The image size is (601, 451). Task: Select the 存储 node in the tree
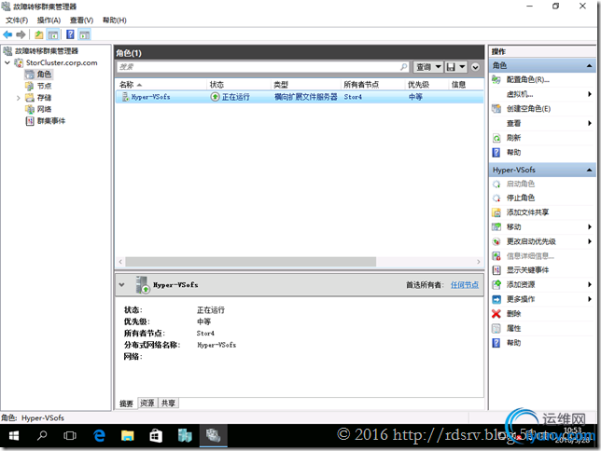pyautogui.click(x=44, y=98)
